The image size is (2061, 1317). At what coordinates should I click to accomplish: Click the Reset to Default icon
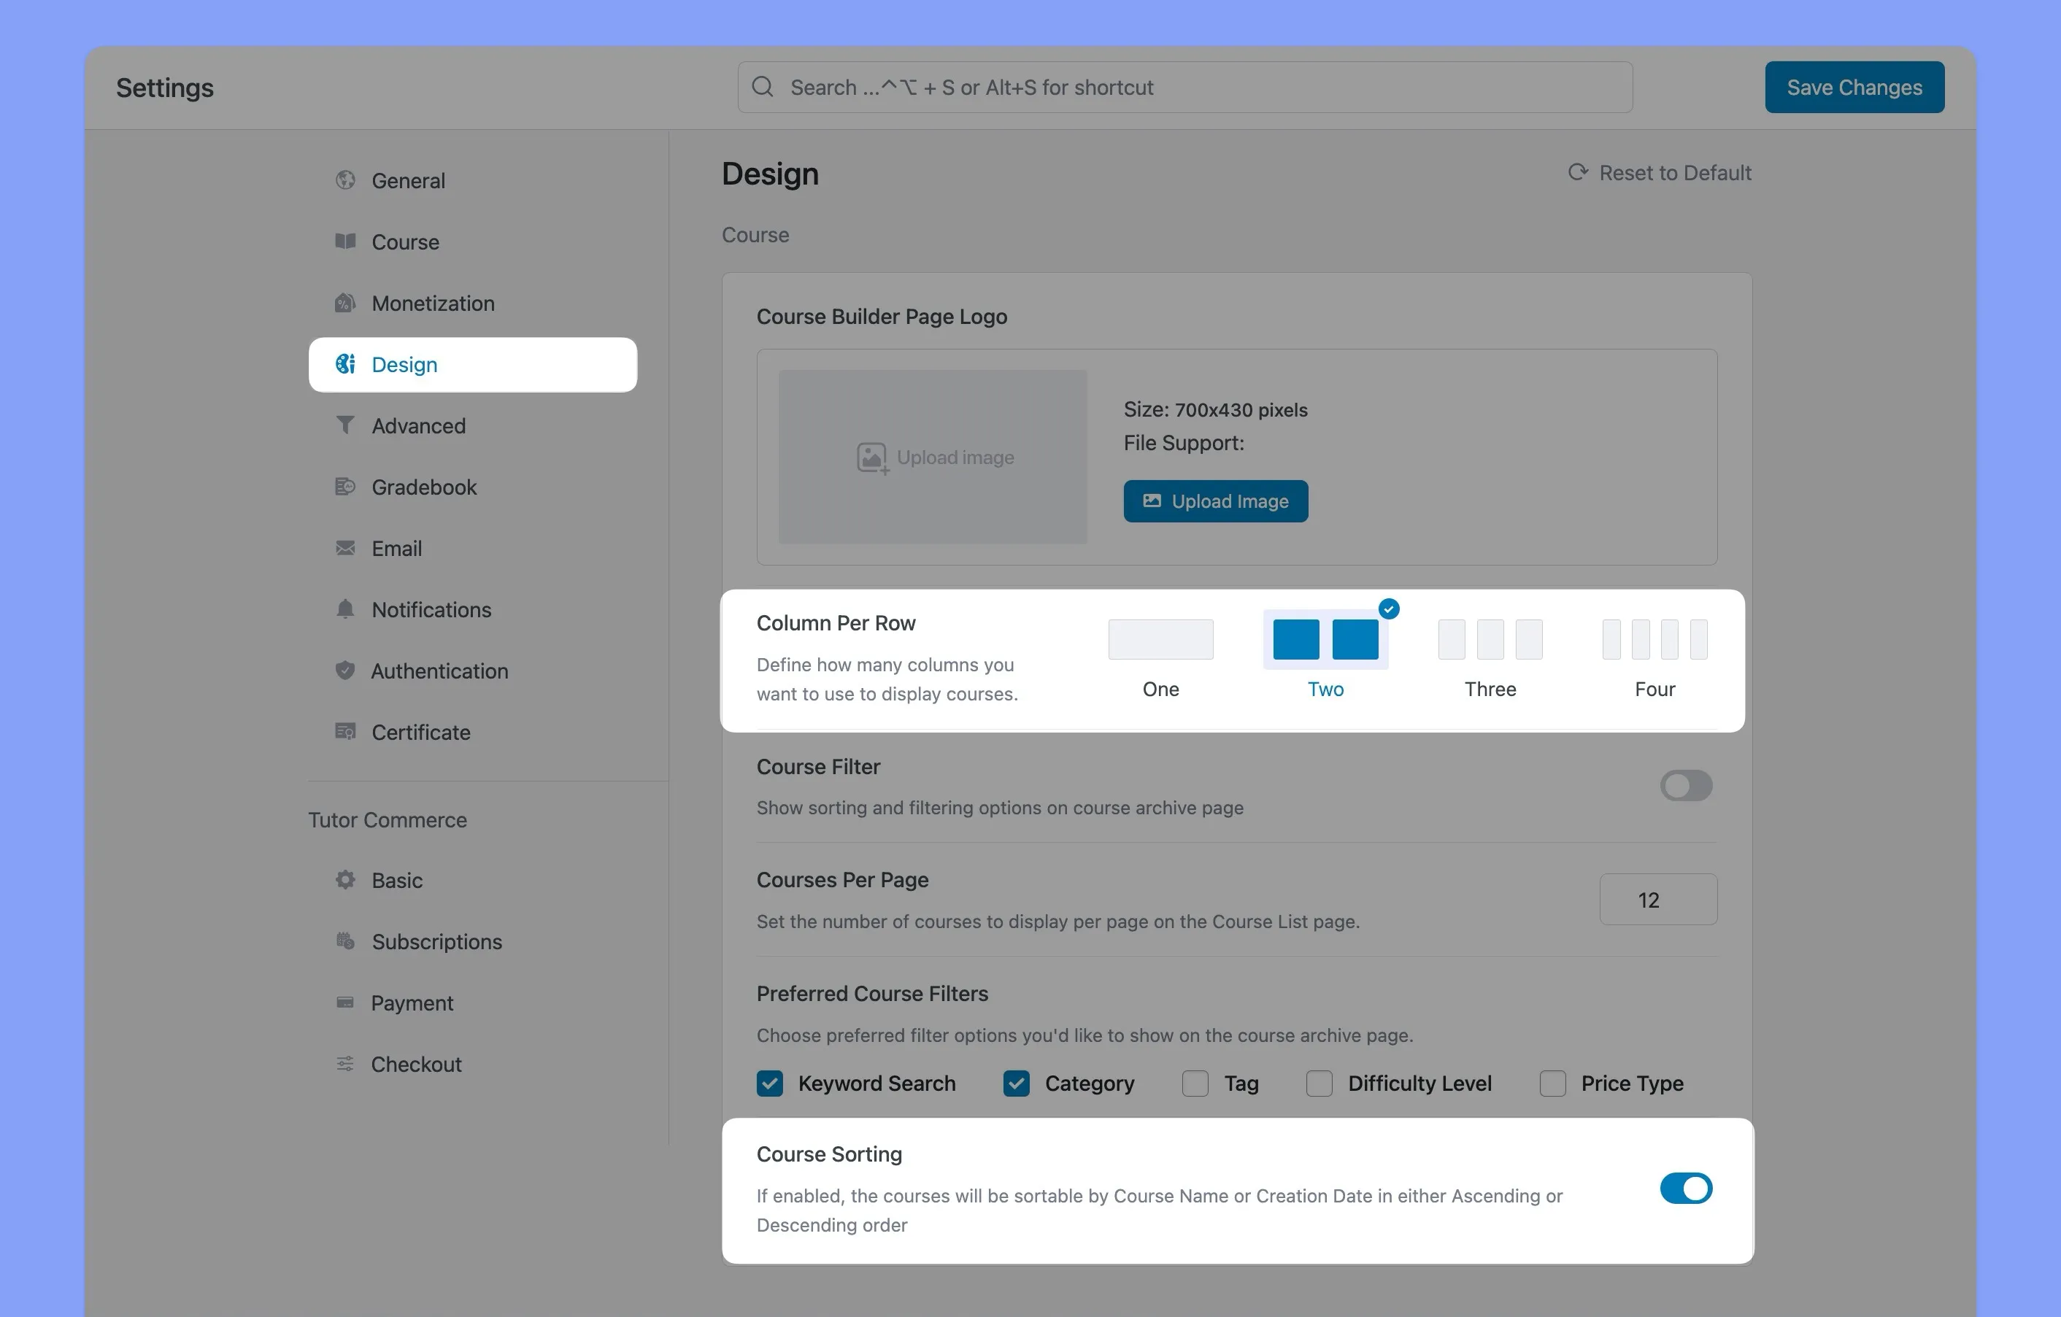point(1577,171)
